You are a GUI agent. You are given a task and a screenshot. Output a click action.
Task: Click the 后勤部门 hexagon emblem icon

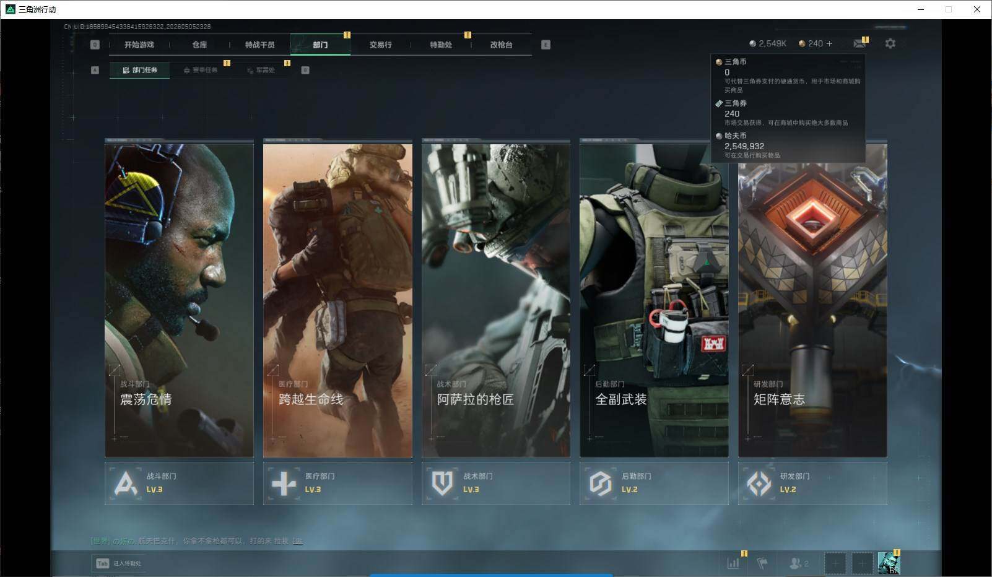pos(600,484)
